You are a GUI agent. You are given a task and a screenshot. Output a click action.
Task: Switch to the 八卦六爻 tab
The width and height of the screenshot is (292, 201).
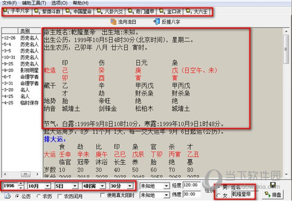pos(110,12)
